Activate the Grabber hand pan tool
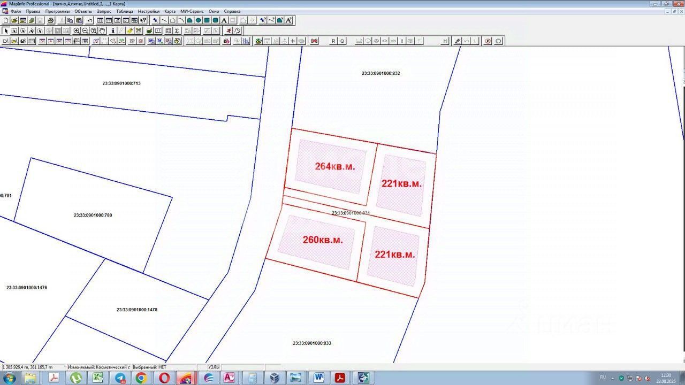The width and height of the screenshot is (685, 385). pyautogui.click(x=102, y=31)
